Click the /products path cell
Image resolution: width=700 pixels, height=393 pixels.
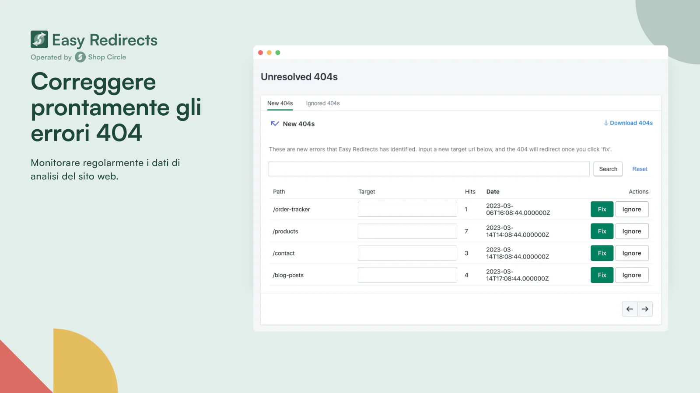point(285,231)
